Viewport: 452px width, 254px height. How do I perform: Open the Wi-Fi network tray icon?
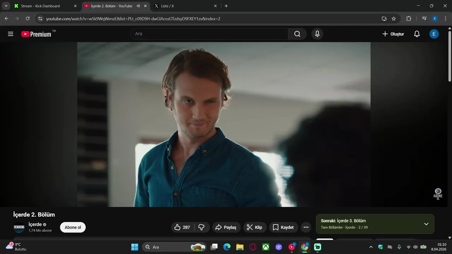point(409,247)
